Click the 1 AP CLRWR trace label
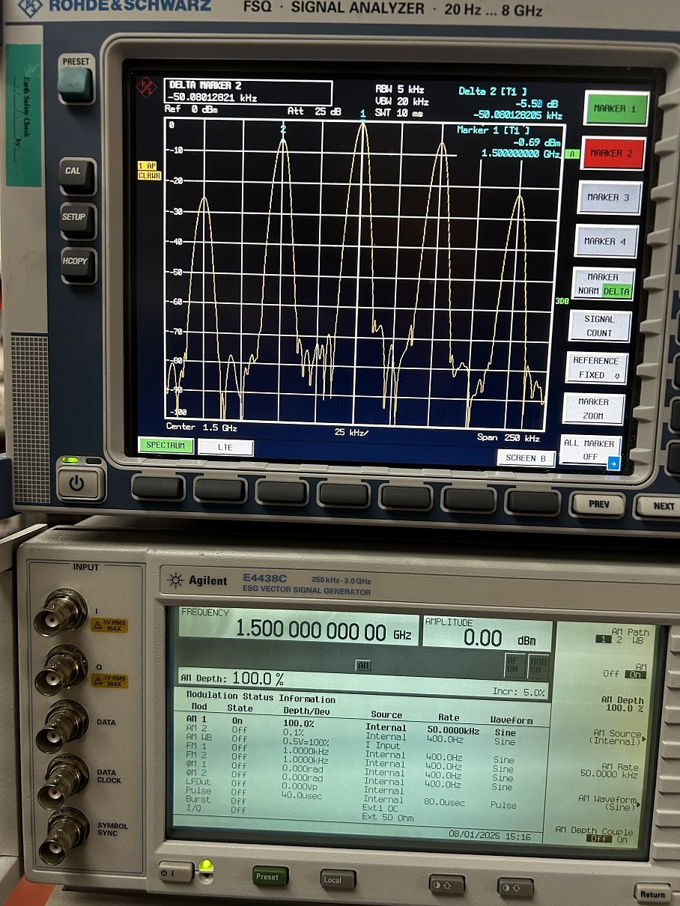680x906 pixels. [148, 171]
